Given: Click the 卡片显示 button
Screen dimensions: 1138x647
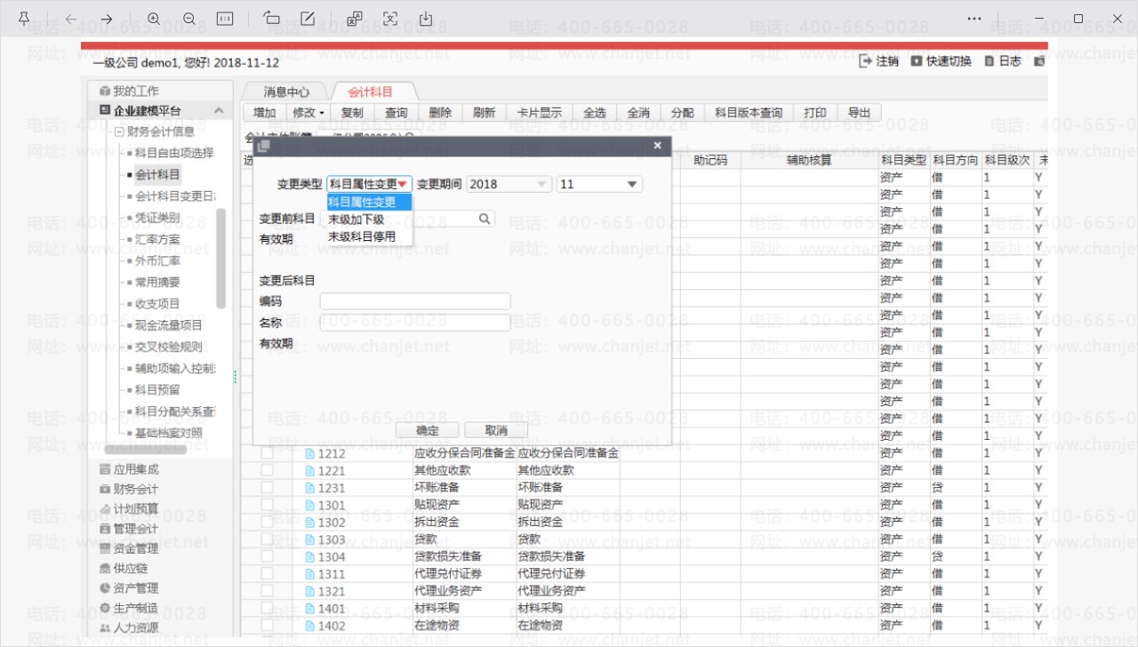Looking at the screenshot, I should point(539,113).
